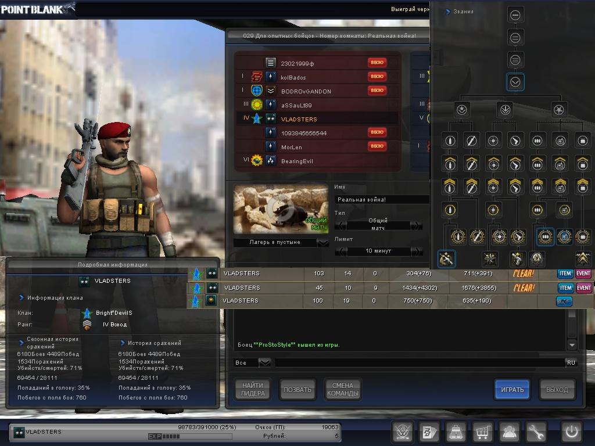
Task: Toggle the RU chat language indicator
Action: pyautogui.click(x=571, y=362)
